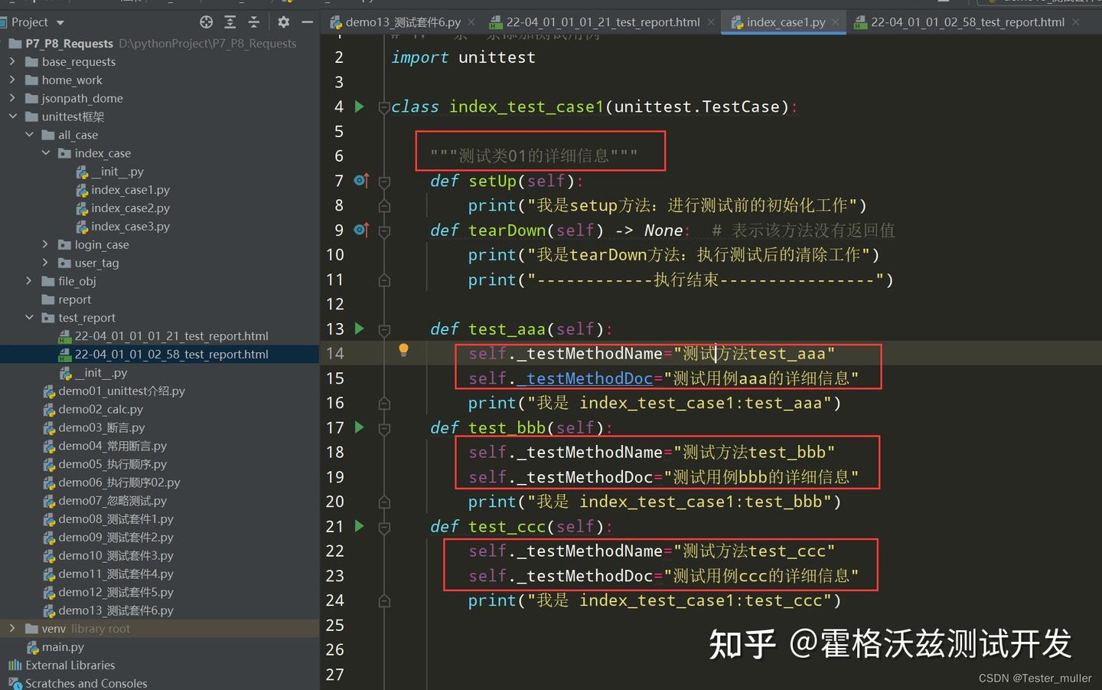Hide the Project tool window
This screenshot has width=1102, height=690.
(x=308, y=22)
